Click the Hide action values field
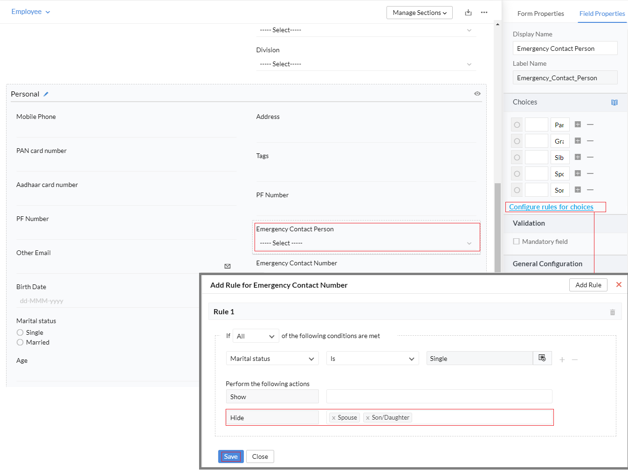Image resolution: width=628 pixels, height=470 pixels. click(439, 417)
